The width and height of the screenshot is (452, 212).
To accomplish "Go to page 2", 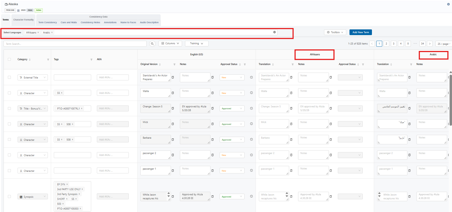I will tap(386, 44).
